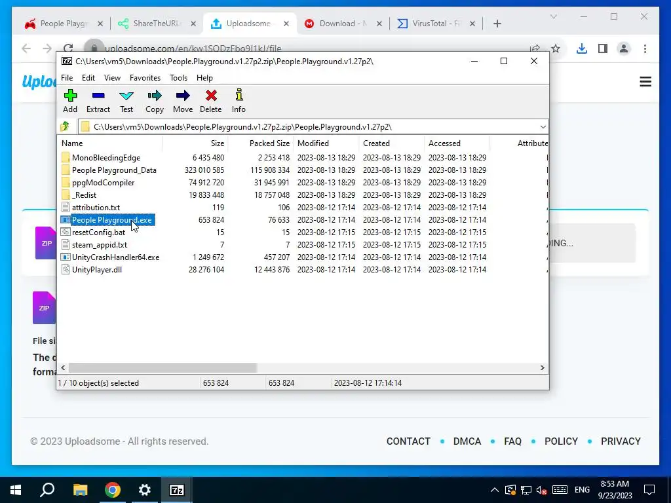This screenshot has height=503, width=671.
Task: Open Chrome three-dot menu
Action: click(645, 48)
